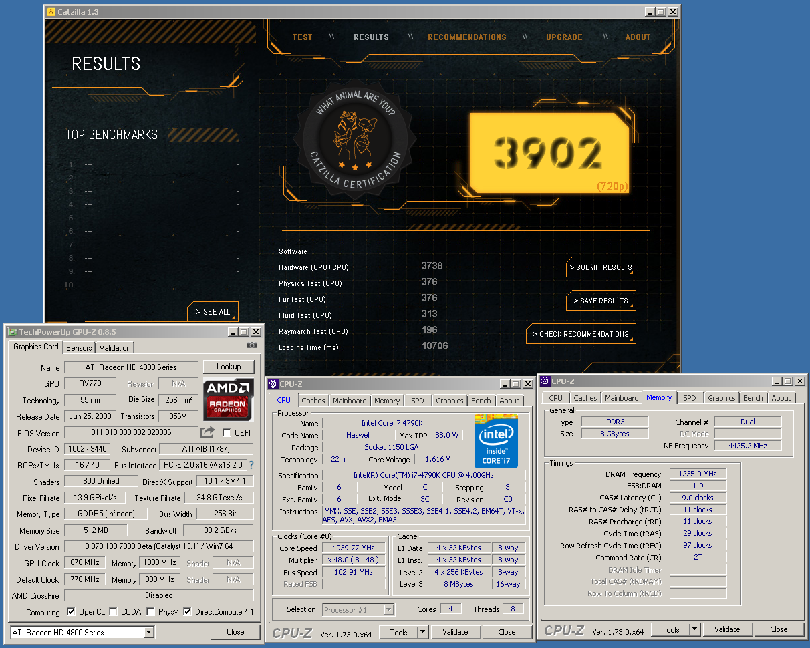Click the Intel Core i7 logo in CPU-Z

[x=496, y=440]
